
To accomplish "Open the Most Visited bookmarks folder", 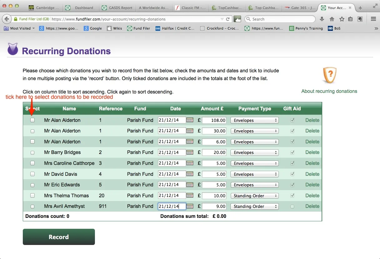I will [19, 28].
